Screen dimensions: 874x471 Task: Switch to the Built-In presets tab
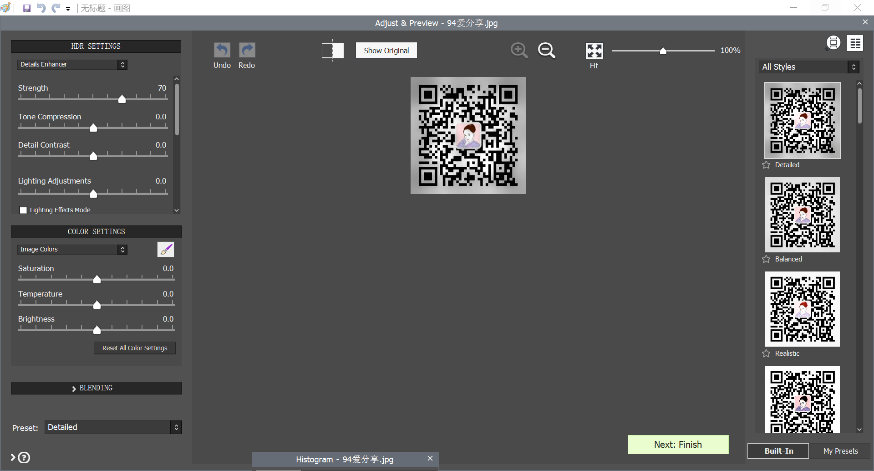pos(778,451)
